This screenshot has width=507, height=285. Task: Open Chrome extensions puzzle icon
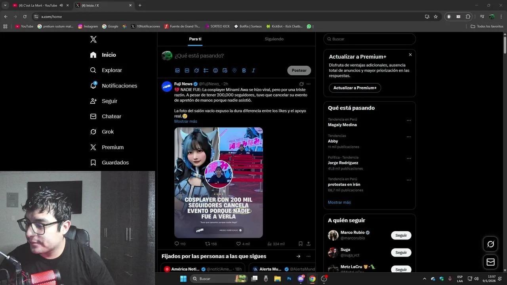click(468, 17)
